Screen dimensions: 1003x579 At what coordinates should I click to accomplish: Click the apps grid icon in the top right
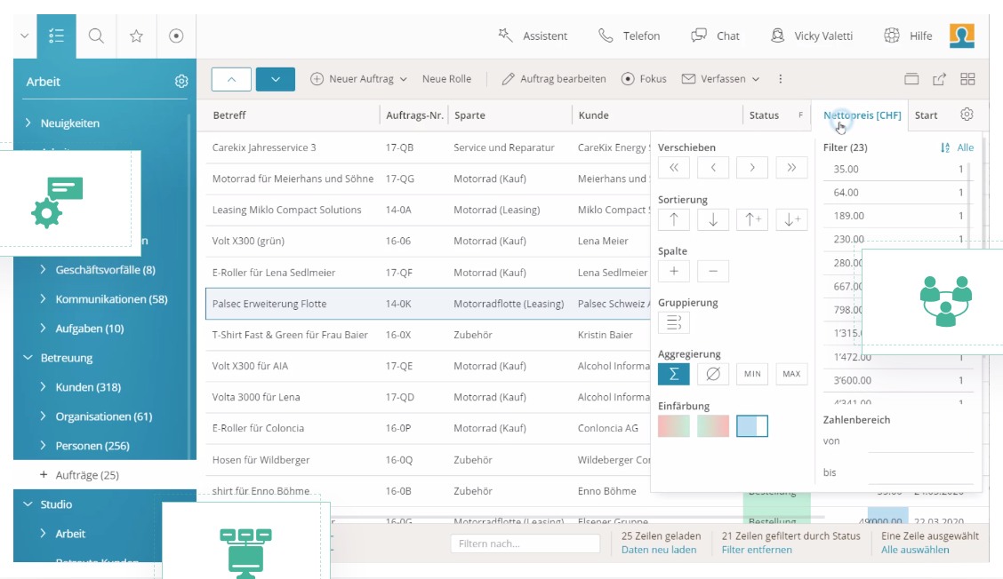click(x=967, y=78)
